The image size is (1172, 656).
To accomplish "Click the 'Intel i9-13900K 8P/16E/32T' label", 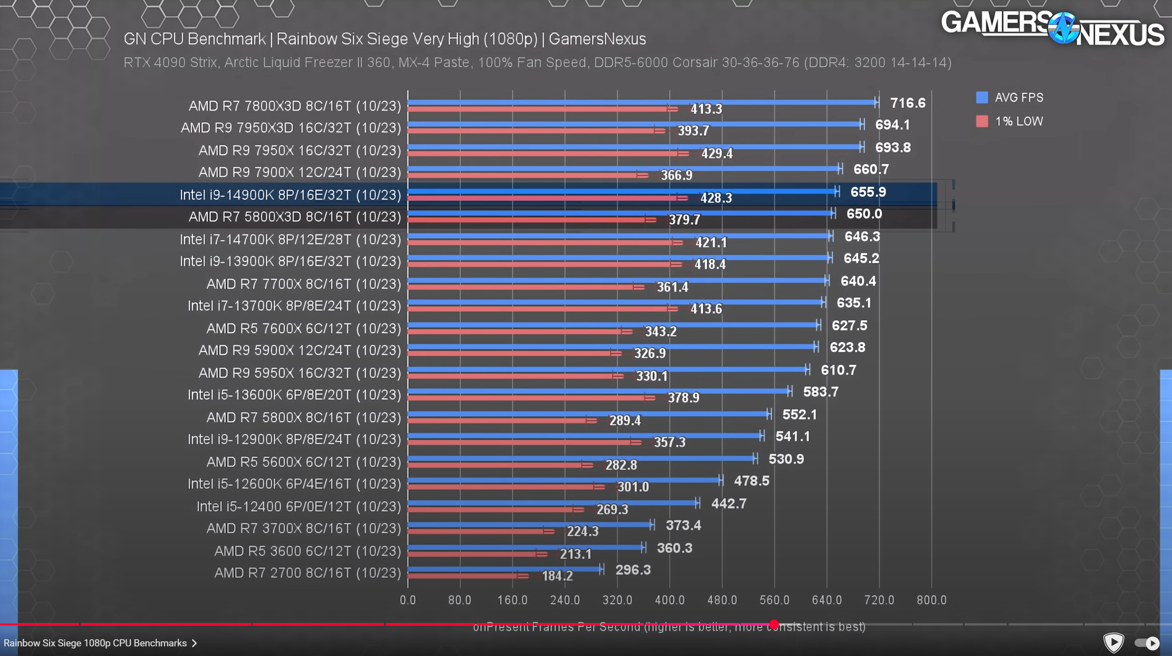I will click(290, 261).
